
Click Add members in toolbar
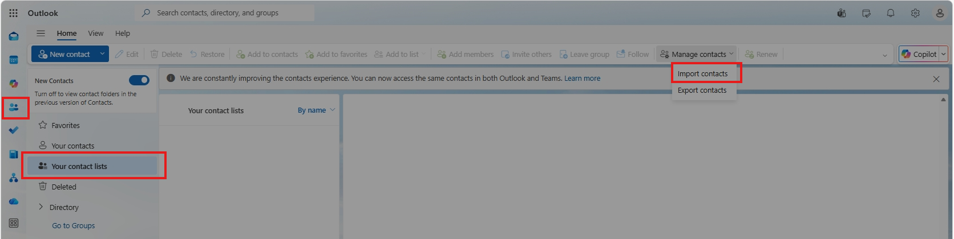[465, 54]
